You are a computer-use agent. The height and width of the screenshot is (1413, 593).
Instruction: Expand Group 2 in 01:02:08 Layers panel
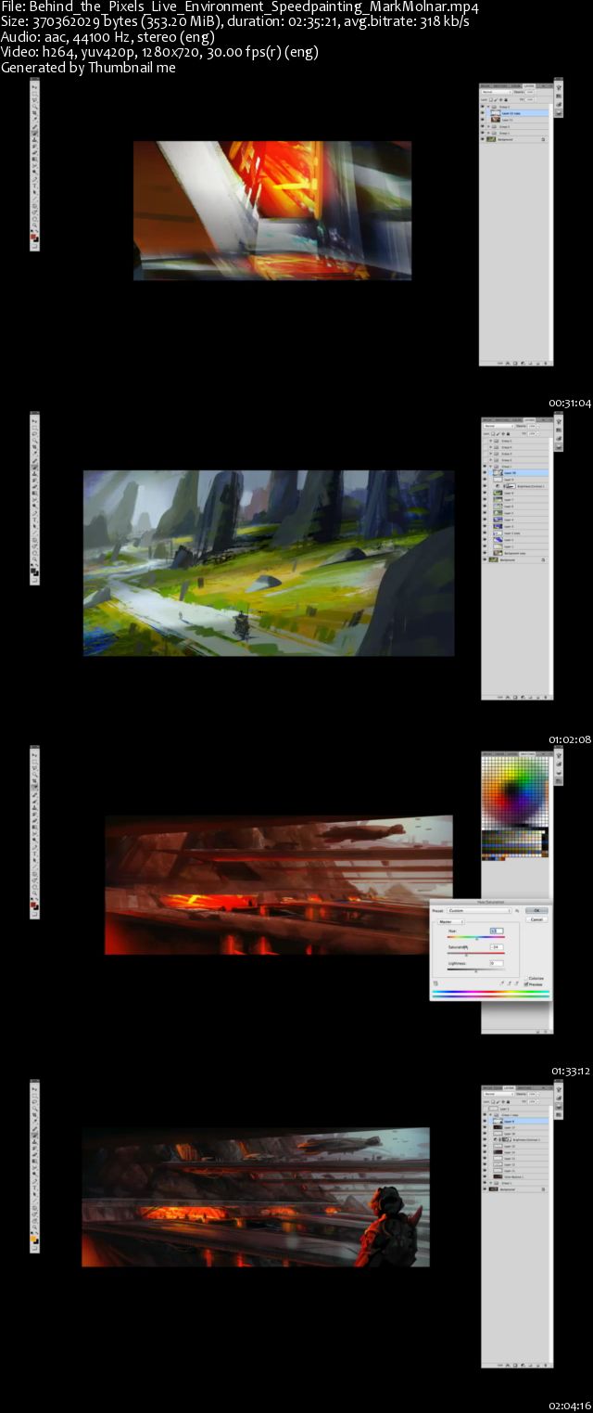click(x=490, y=460)
